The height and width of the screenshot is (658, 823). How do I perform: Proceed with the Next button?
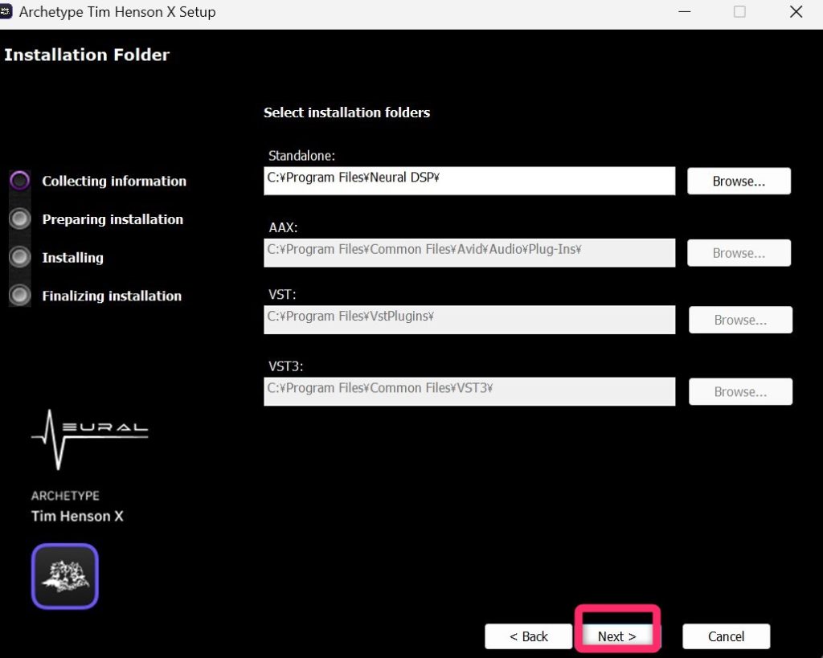click(x=617, y=636)
